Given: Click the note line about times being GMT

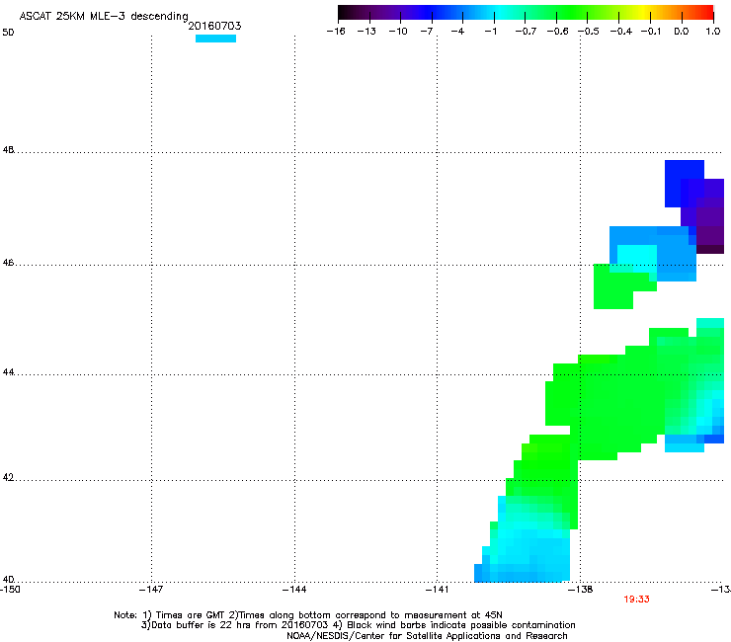Looking at the screenshot, I should coord(307,615).
